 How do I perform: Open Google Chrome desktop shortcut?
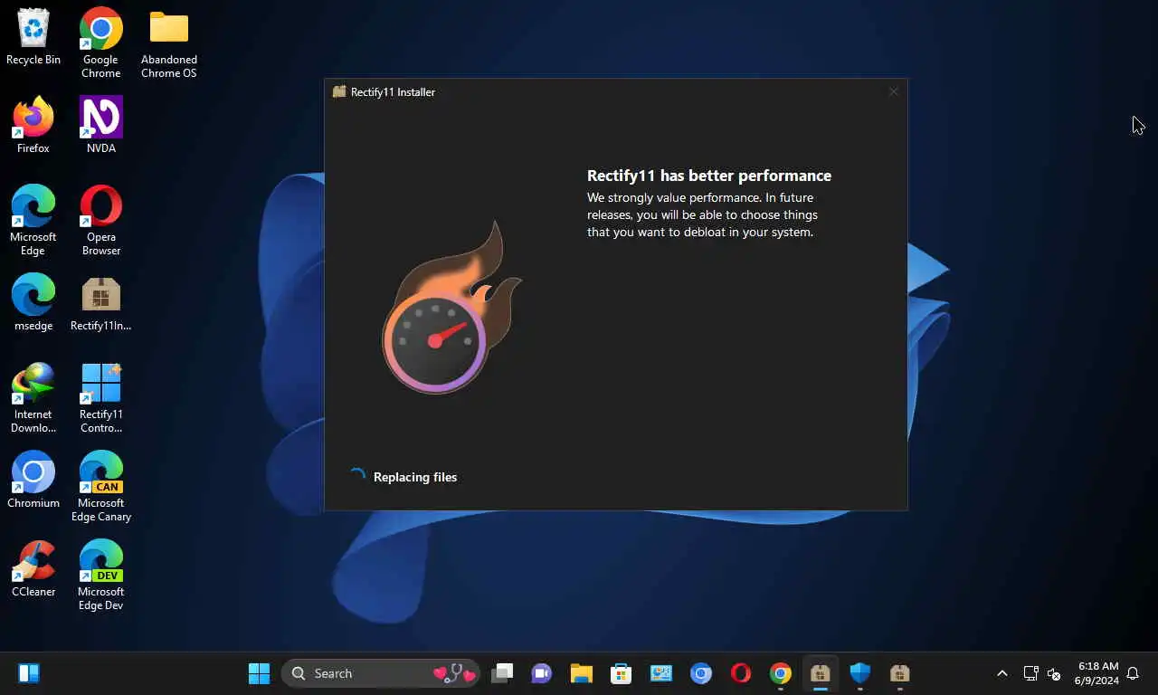click(101, 43)
